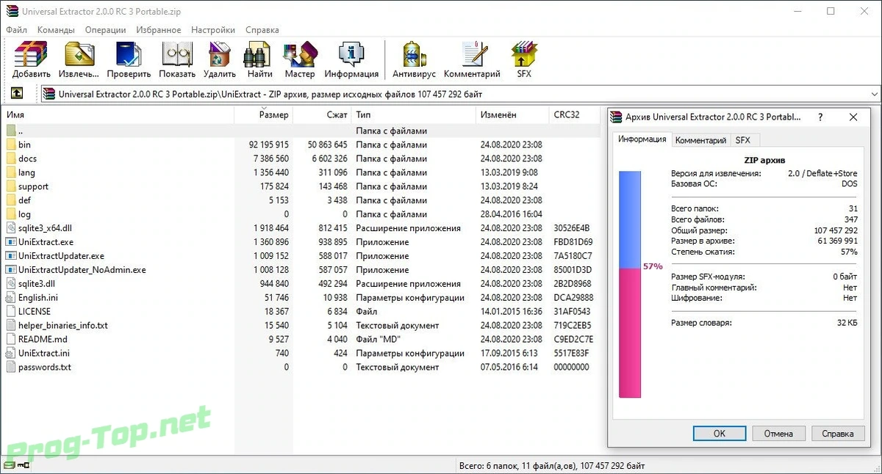Select the sqlite3.dll file row
Screen dimensions: 882x474
pos(303,284)
